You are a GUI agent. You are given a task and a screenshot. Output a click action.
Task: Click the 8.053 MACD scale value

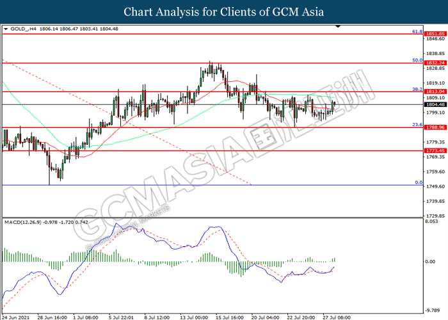[431, 221]
